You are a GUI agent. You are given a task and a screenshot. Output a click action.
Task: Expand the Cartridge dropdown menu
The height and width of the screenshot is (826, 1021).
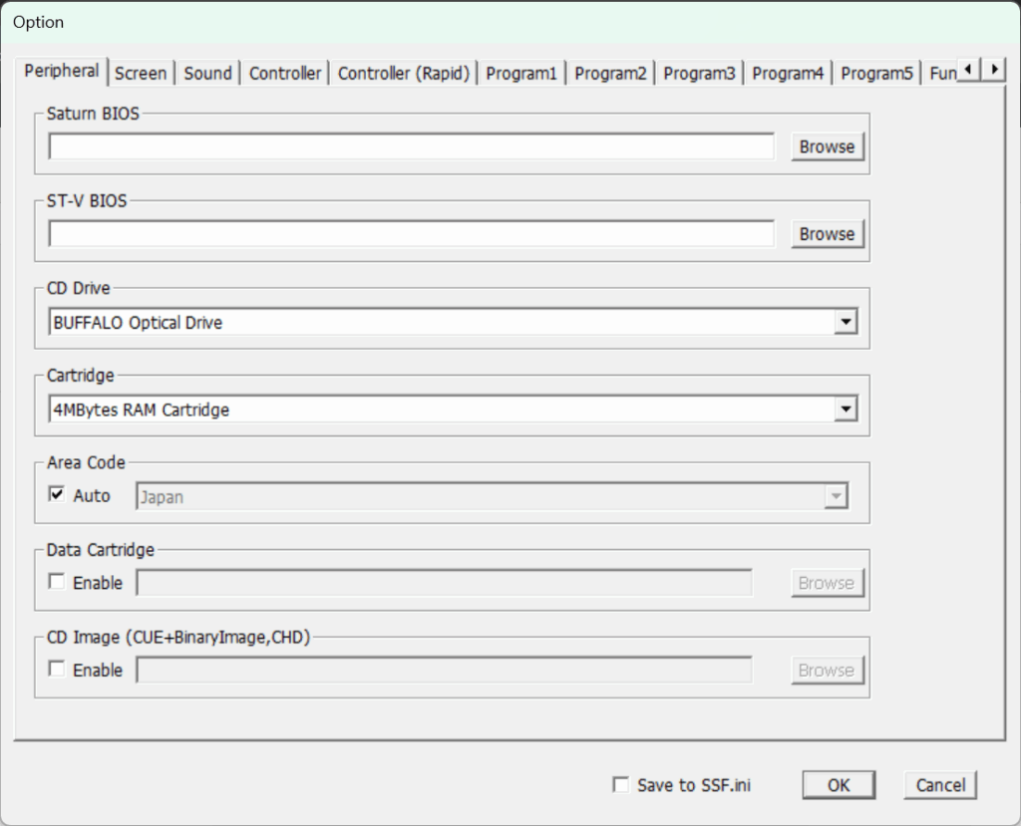coord(846,410)
